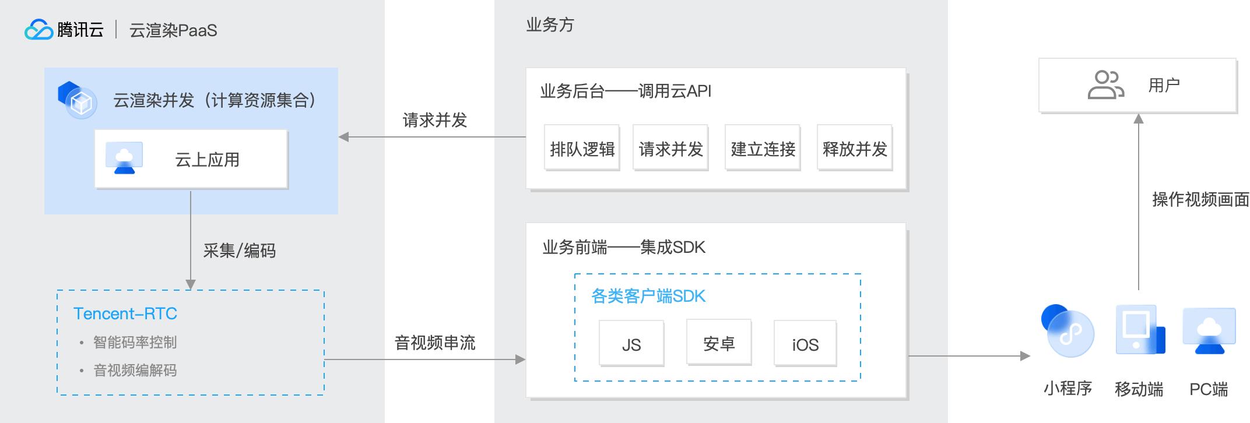The width and height of the screenshot is (1250, 423).
Task: Click the 音视频串流 arrow label
Action: coord(435,343)
